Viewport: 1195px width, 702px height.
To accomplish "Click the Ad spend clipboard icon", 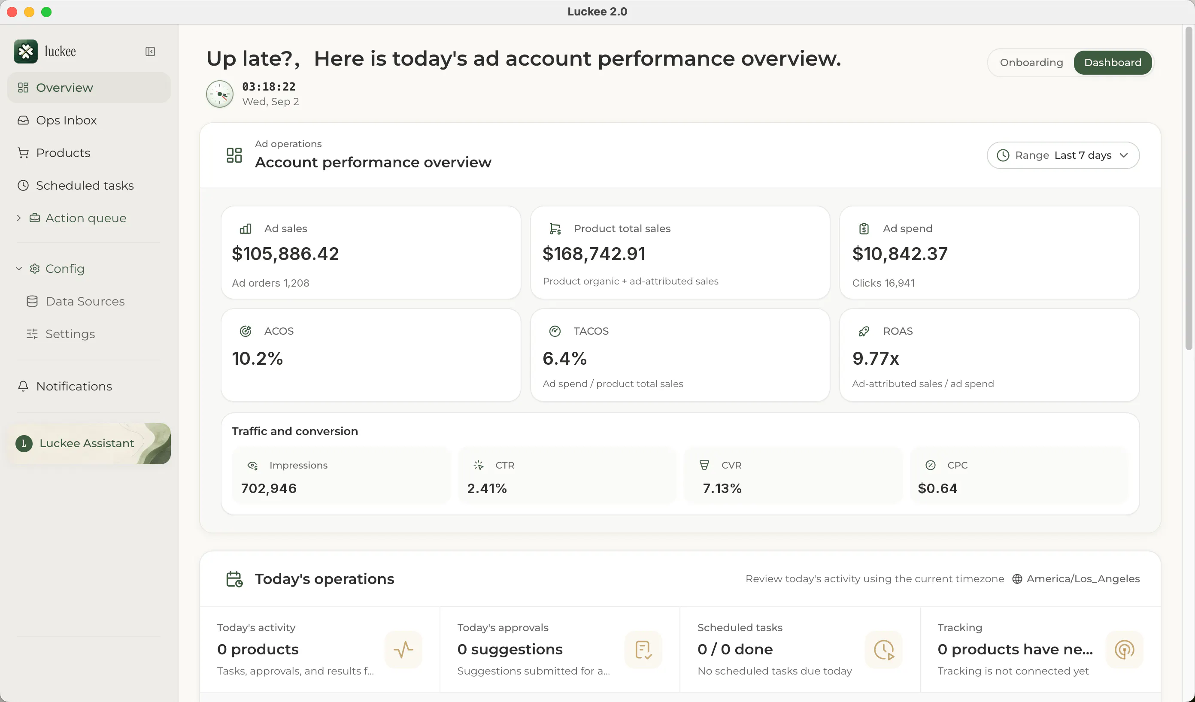I will pyautogui.click(x=864, y=228).
